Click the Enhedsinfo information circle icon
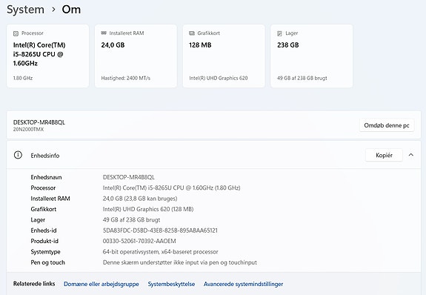This screenshot has height=295, width=426. point(18,155)
